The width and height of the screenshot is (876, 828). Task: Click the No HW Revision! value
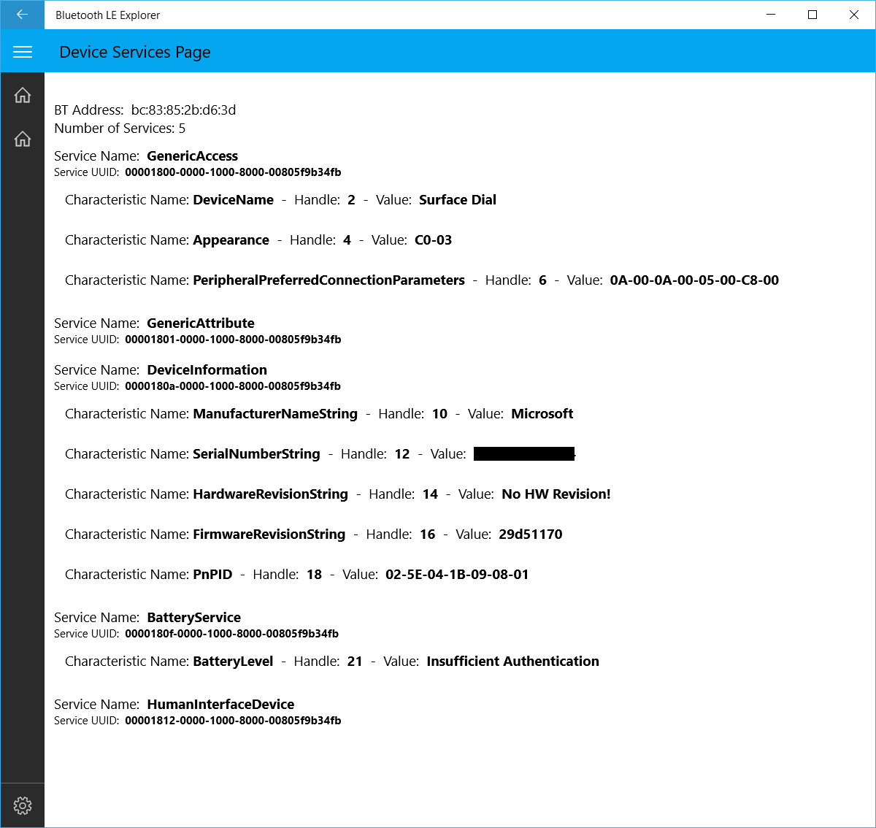(x=556, y=494)
